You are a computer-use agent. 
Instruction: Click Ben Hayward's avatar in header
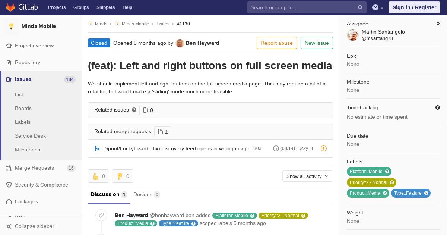pos(180,43)
